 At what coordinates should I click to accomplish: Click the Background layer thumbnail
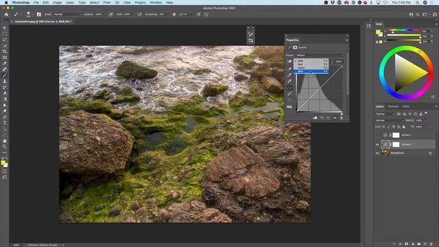(385, 153)
